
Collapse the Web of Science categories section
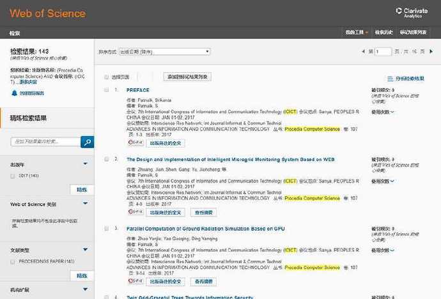(85, 203)
